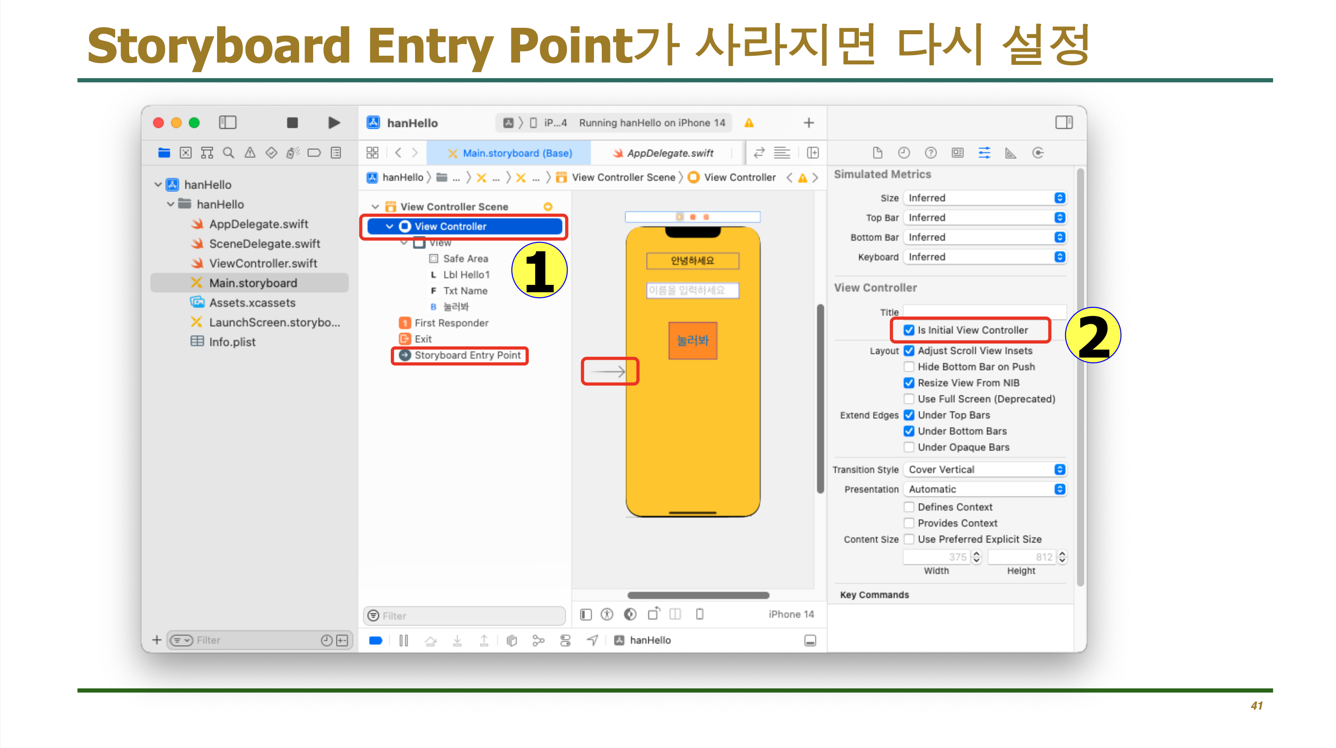Screen dimensions: 1336x748
Task: Select Storyboard Entry Point in outline
Action: (x=467, y=355)
